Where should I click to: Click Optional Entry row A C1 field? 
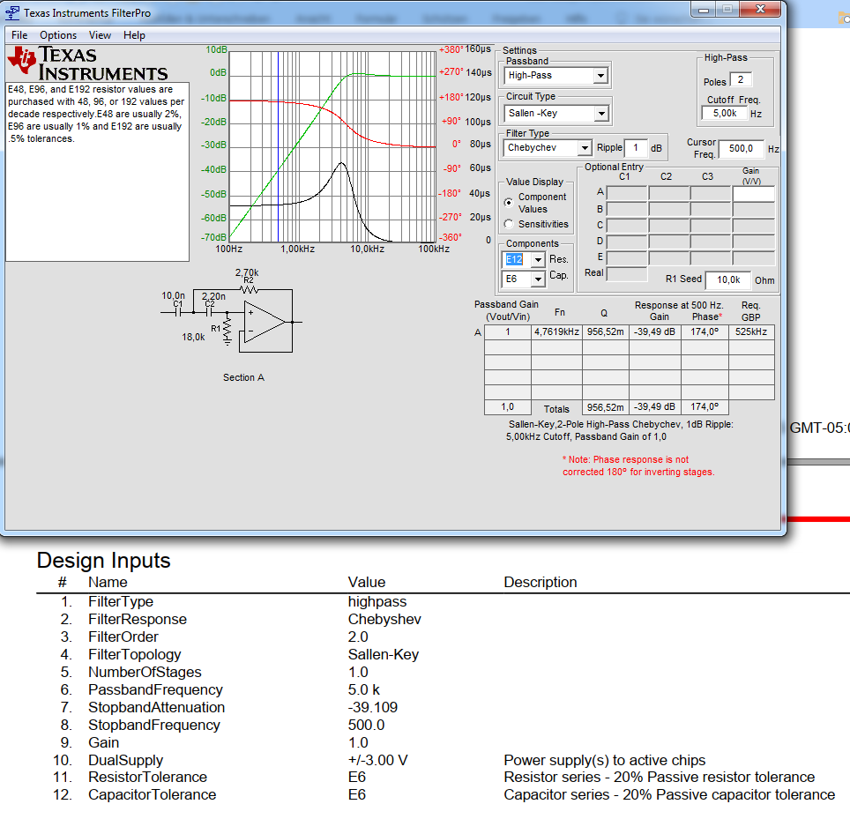coord(627,193)
